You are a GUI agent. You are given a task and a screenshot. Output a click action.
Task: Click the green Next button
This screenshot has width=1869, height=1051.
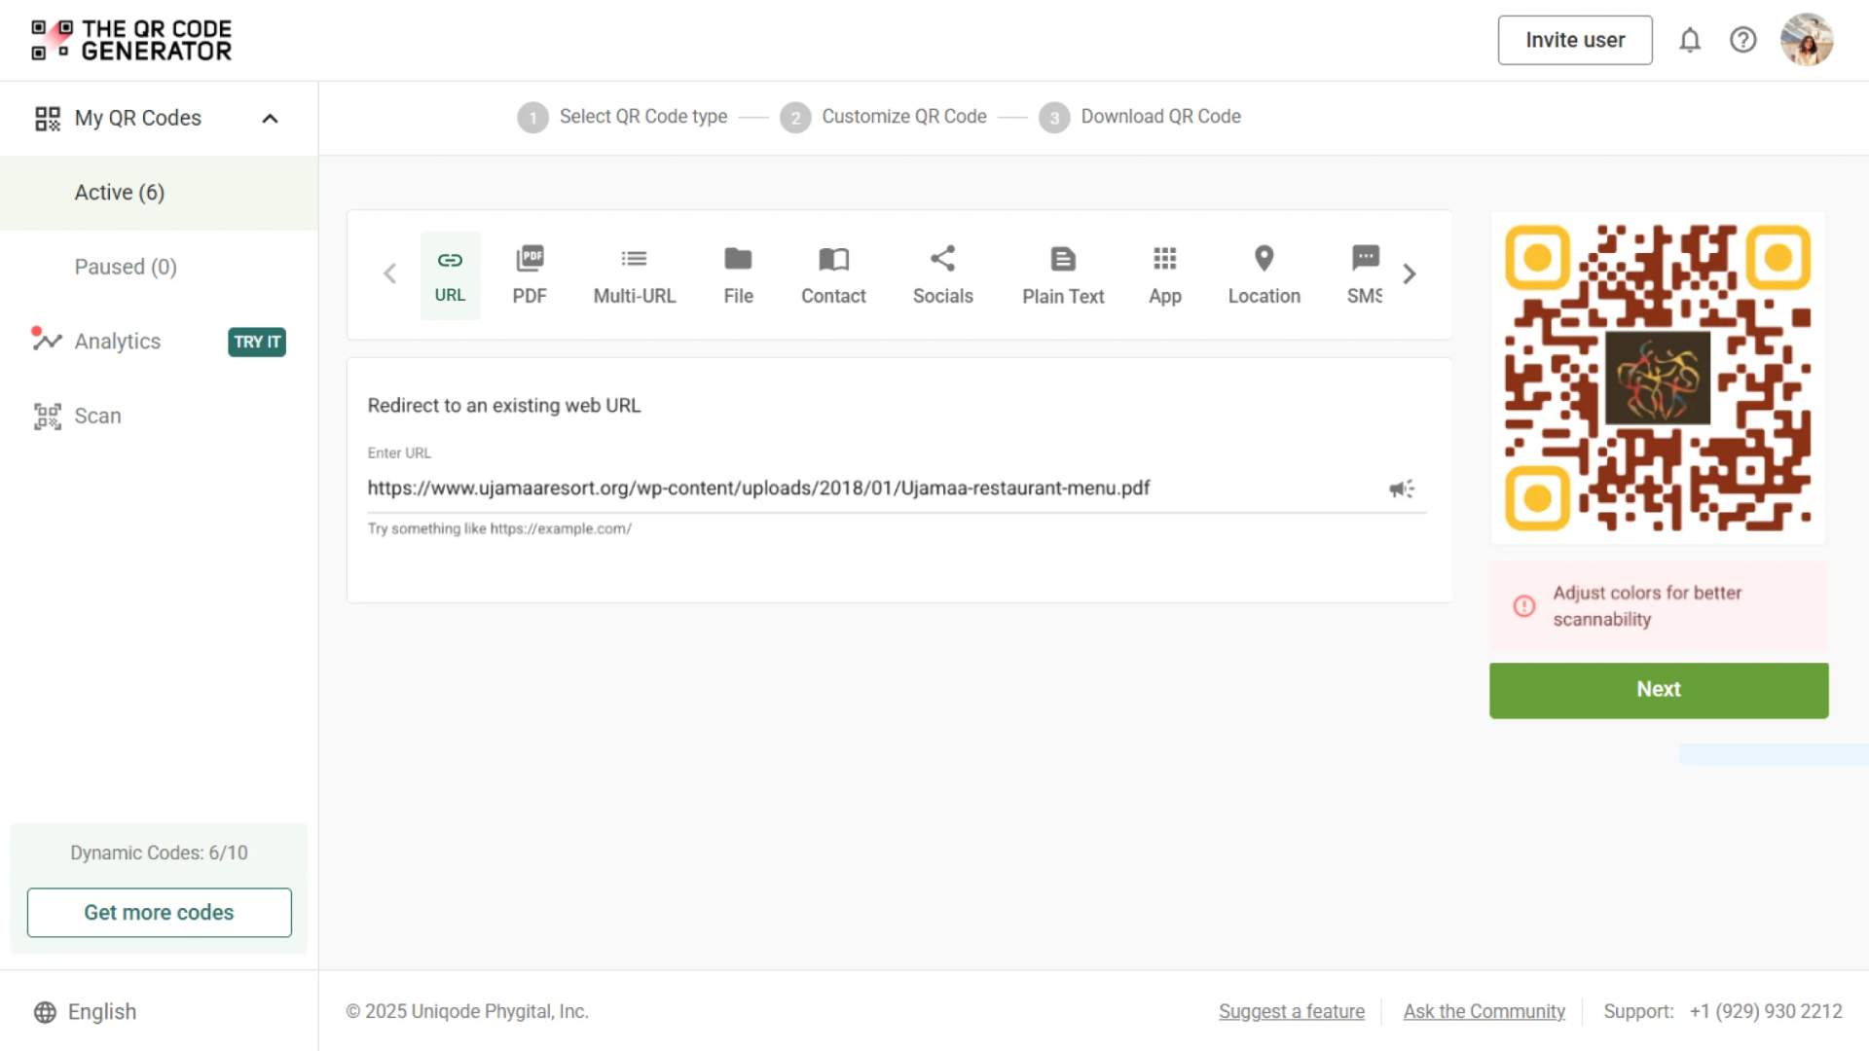tap(1659, 690)
